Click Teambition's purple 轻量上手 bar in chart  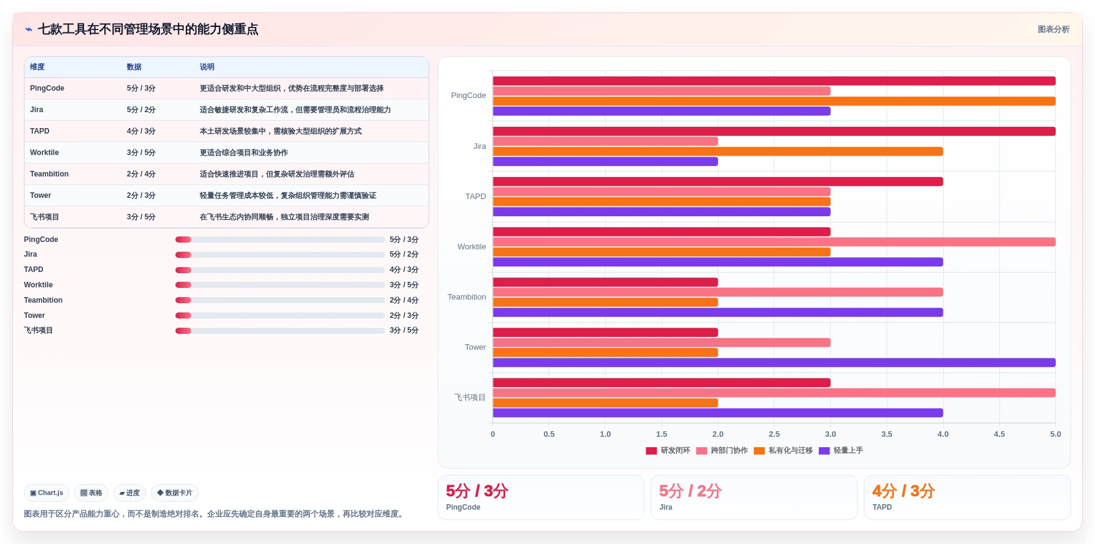click(x=718, y=312)
